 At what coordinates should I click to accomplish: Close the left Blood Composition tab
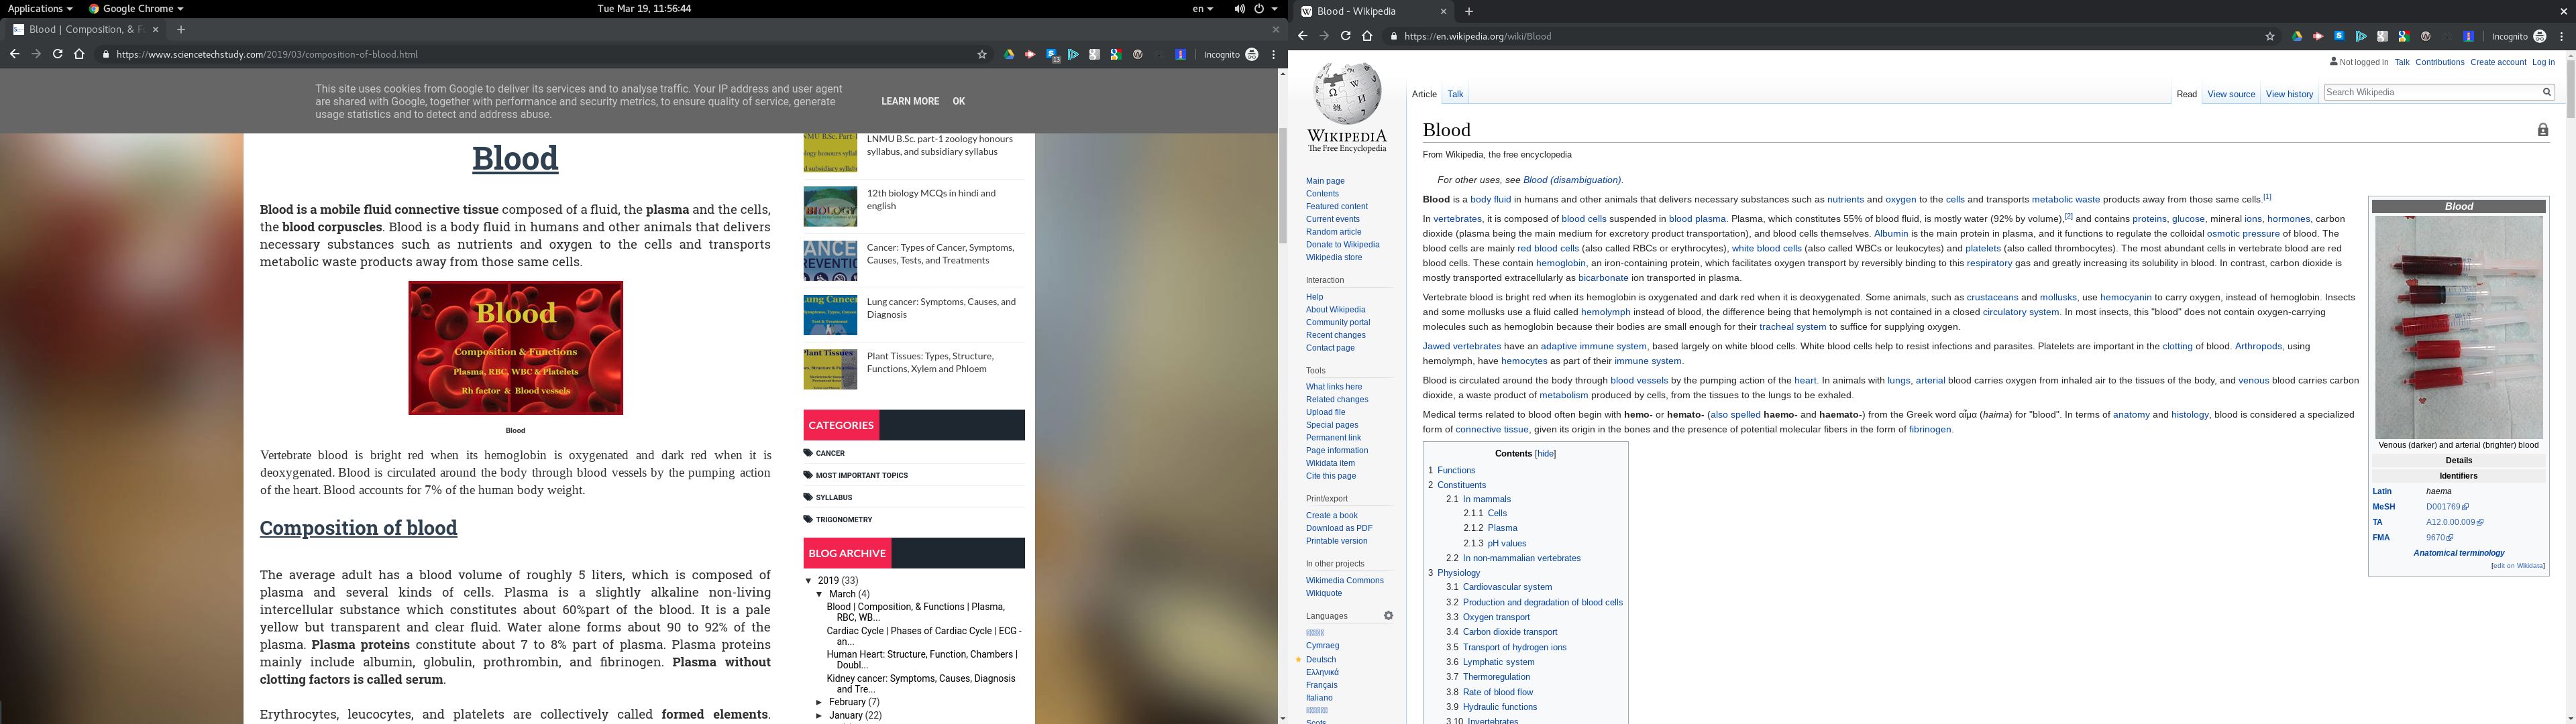(x=155, y=30)
